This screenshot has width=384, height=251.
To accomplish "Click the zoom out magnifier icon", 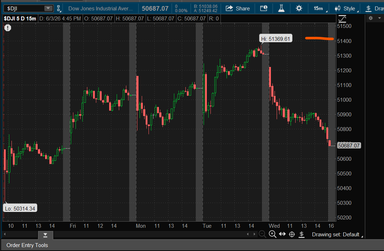I will click(x=262, y=234).
